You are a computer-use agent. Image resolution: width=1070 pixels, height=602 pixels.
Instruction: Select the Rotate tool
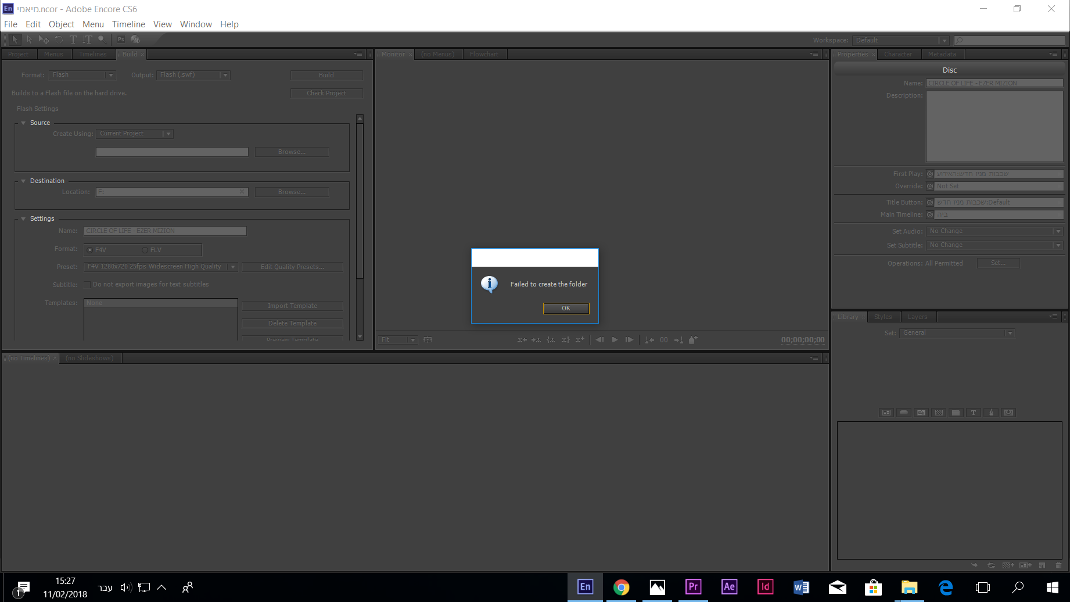click(59, 40)
